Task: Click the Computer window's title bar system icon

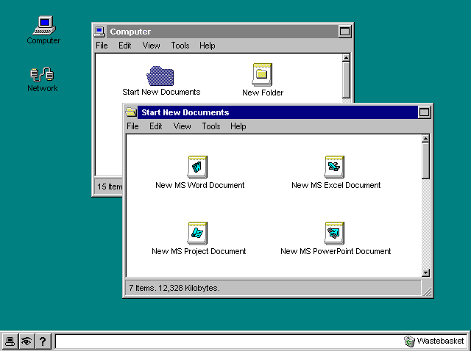Action: 99,32
